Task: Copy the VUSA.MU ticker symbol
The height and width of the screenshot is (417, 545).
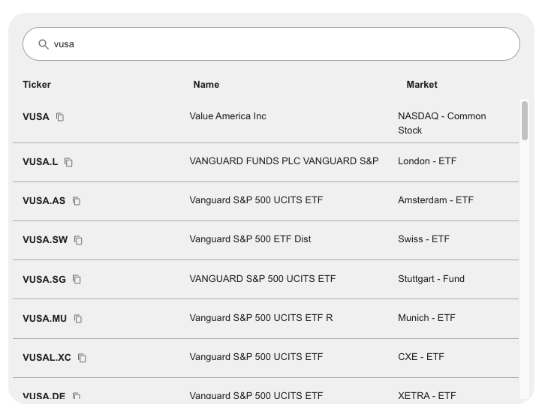Action: click(x=78, y=319)
